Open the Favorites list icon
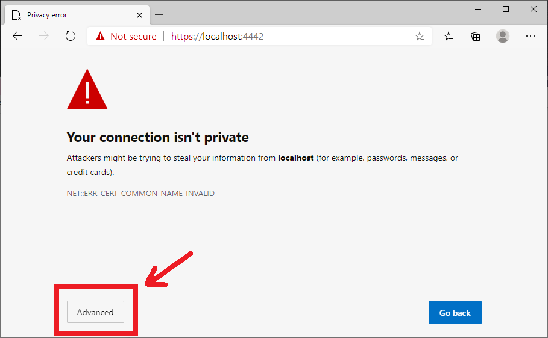 coord(449,36)
